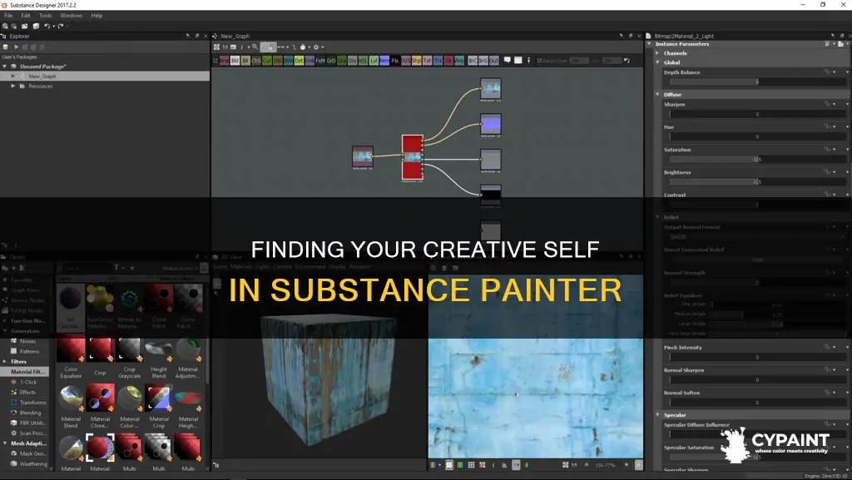
Task: Toggle the info icon in 2D view toolbar
Action: point(493,465)
